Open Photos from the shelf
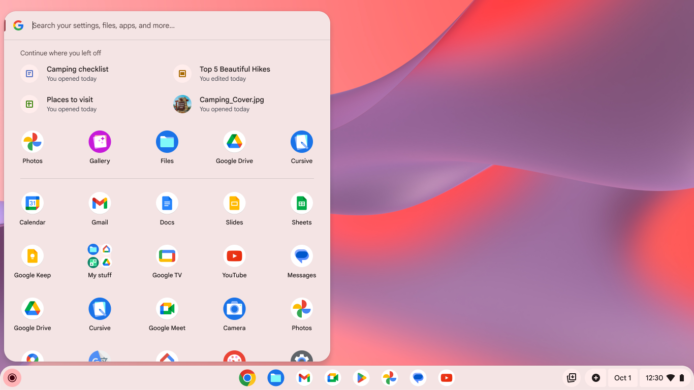This screenshot has width=694, height=390. (390, 378)
